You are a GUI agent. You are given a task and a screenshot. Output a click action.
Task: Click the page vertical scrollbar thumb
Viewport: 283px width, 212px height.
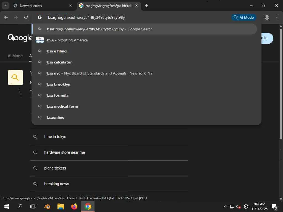coord(281,84)
